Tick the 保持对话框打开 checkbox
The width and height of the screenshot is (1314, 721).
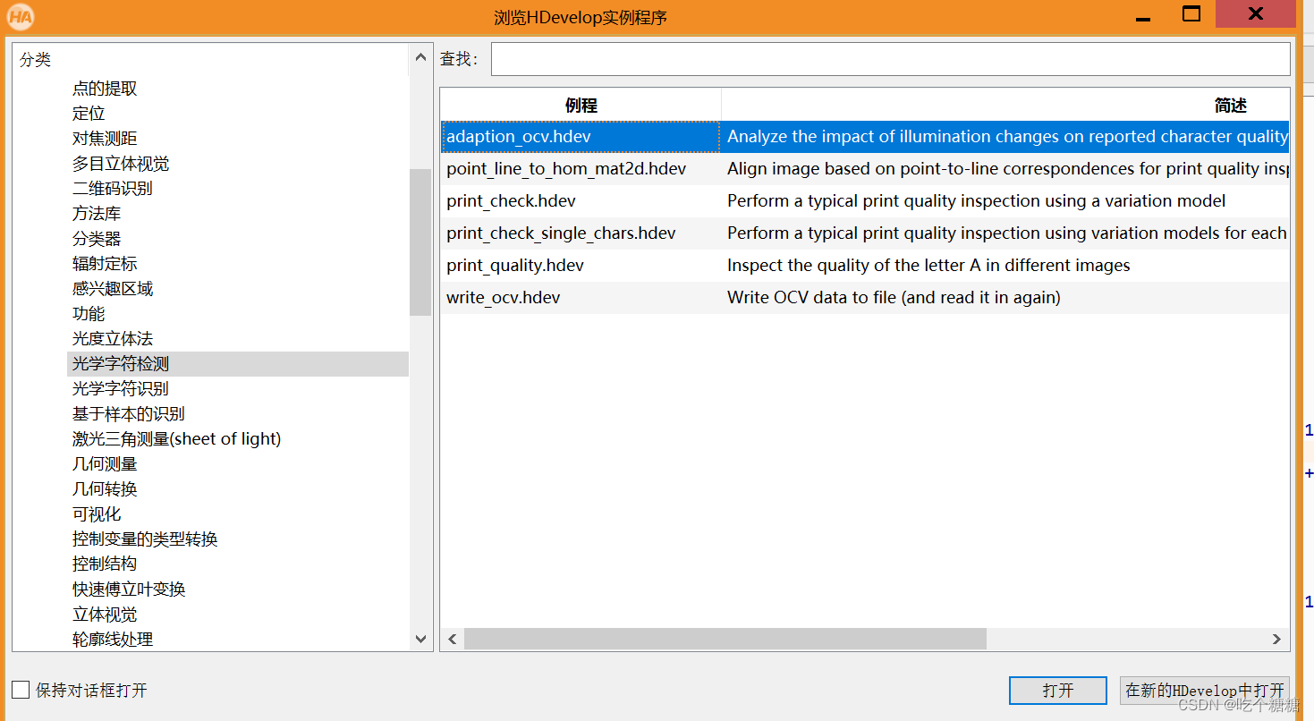click(21, 690)
